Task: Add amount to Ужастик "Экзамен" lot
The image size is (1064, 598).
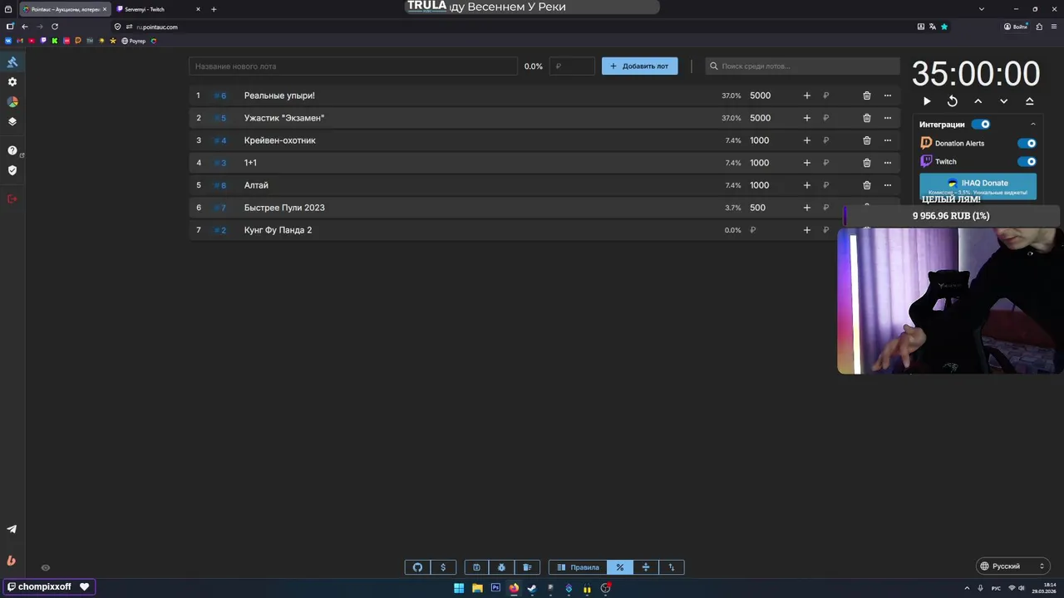Action: (806, 118)
